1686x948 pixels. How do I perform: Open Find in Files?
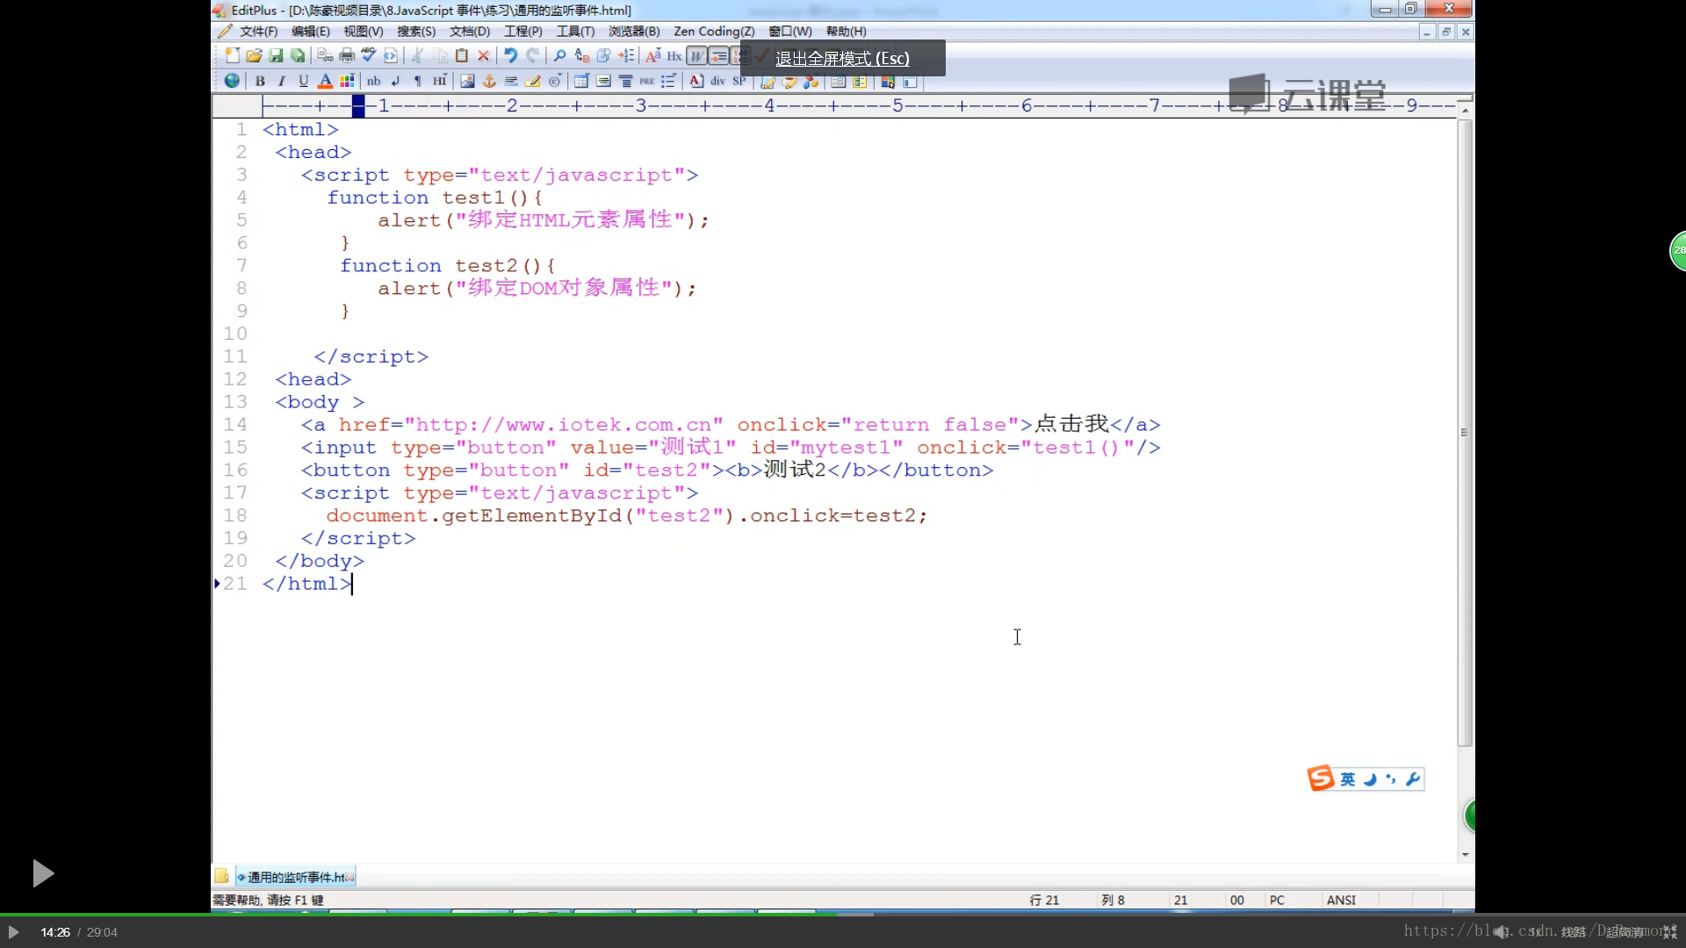(603, 56)
